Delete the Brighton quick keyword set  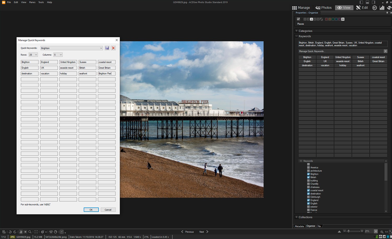coord(113,48)
